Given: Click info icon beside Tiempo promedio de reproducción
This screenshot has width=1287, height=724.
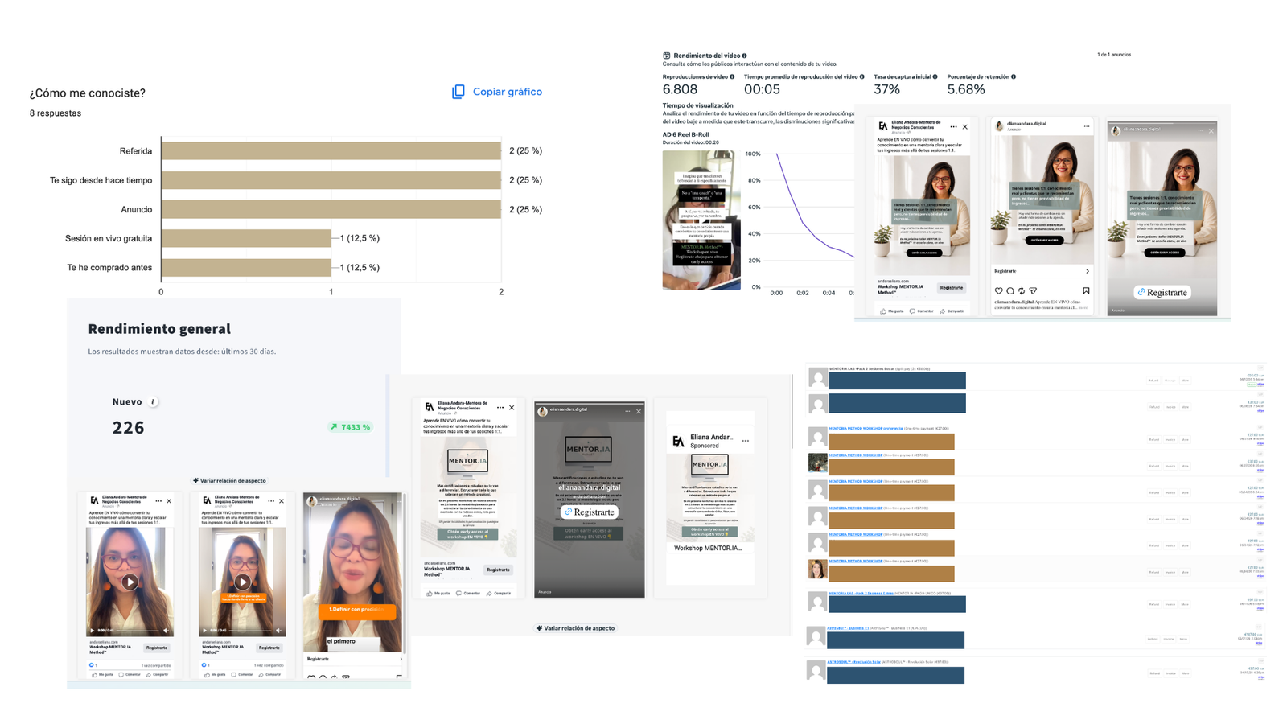Looking at the screenshot, I should (862, 77).
